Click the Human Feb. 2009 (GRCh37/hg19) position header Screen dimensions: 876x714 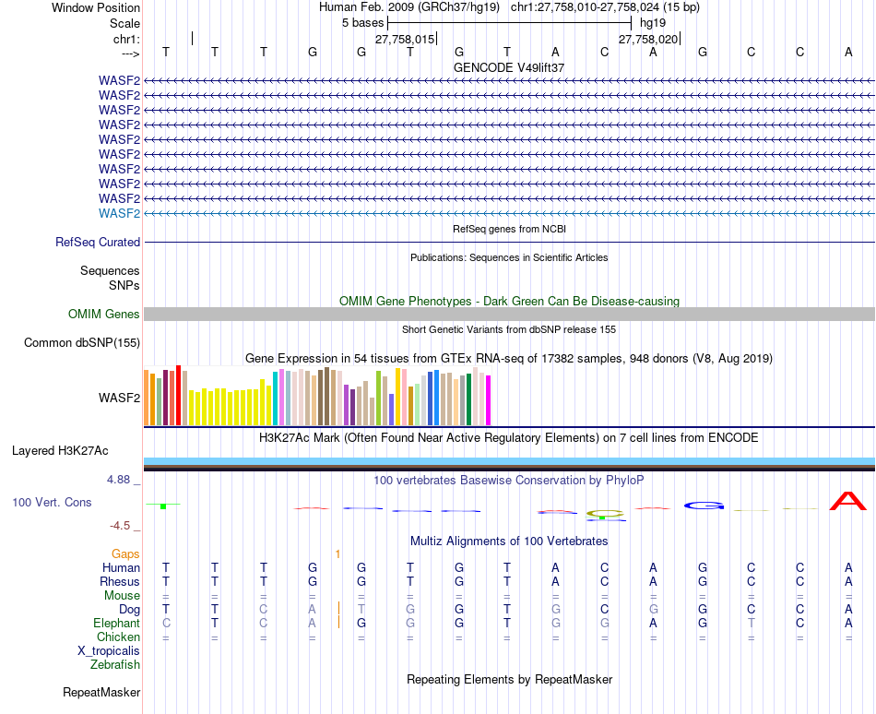pyautogui.click(x=408, y=7)
